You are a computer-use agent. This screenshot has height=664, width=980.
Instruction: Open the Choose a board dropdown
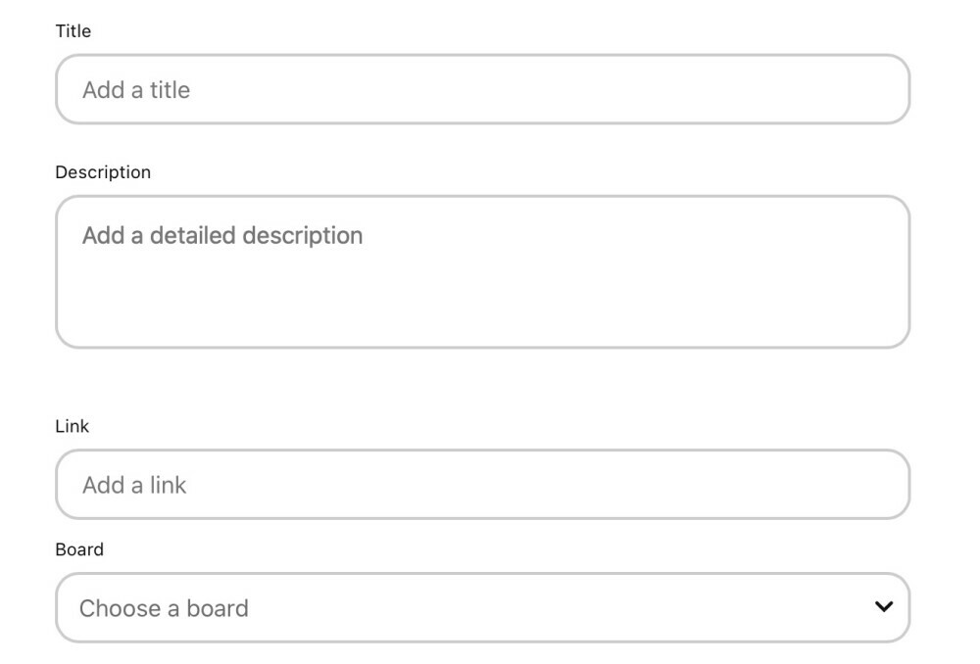[x=482, y=608]
